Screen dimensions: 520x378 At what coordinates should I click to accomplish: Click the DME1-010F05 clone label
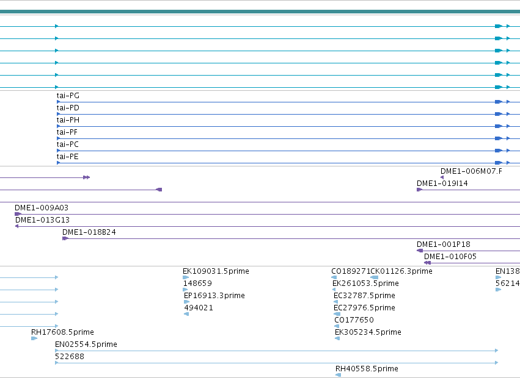pyautogui.click(x=450, y=257)
